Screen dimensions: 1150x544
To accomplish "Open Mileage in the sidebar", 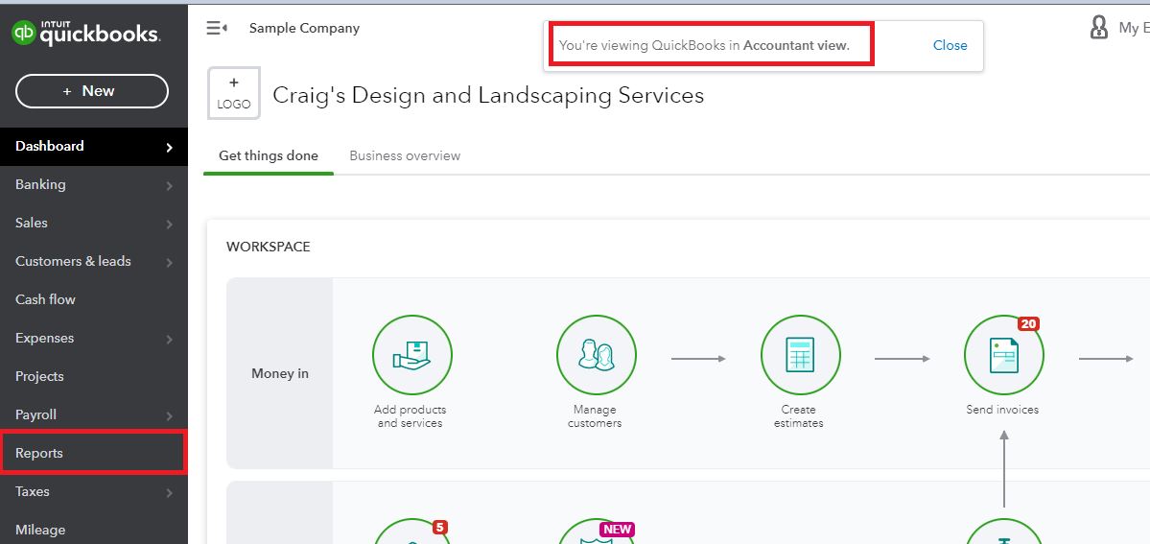I will pos(94,530).
